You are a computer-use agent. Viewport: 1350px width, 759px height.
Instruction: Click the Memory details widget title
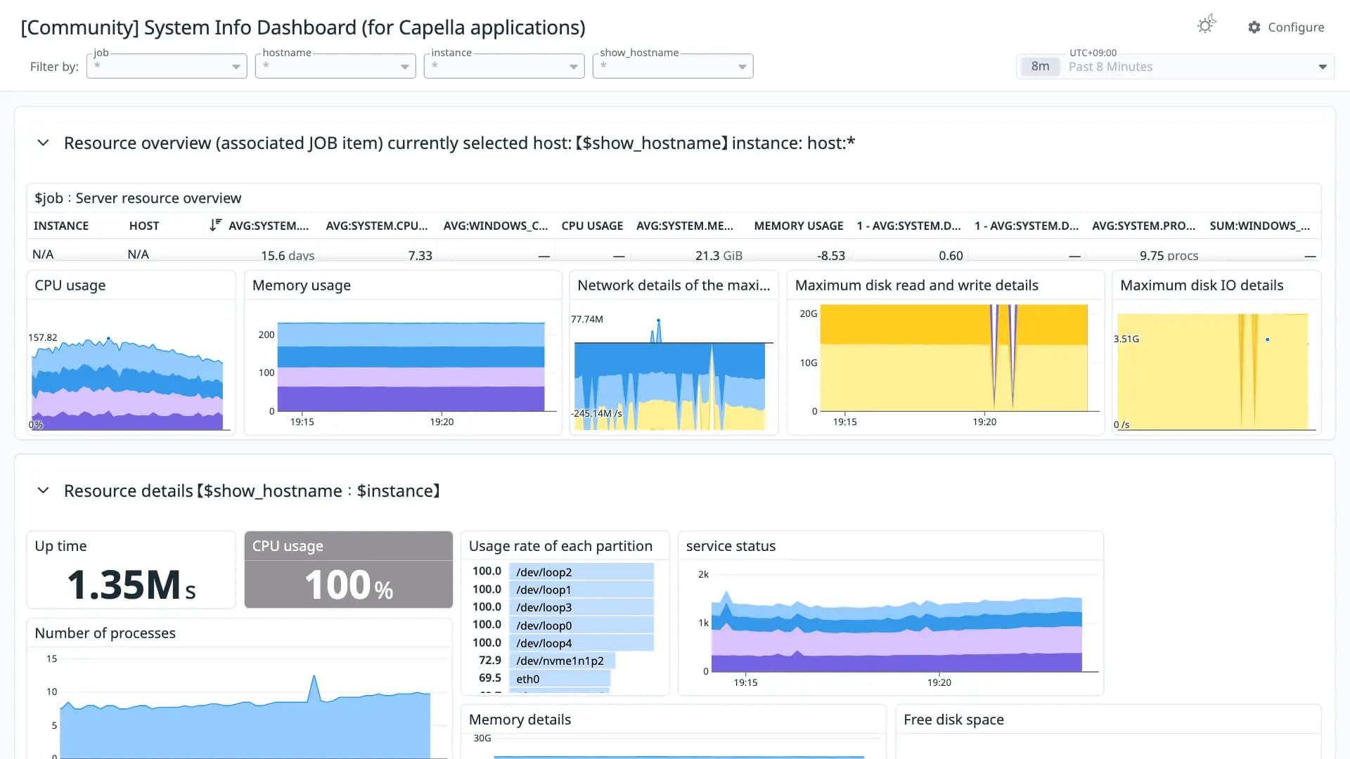coord(520,720)
